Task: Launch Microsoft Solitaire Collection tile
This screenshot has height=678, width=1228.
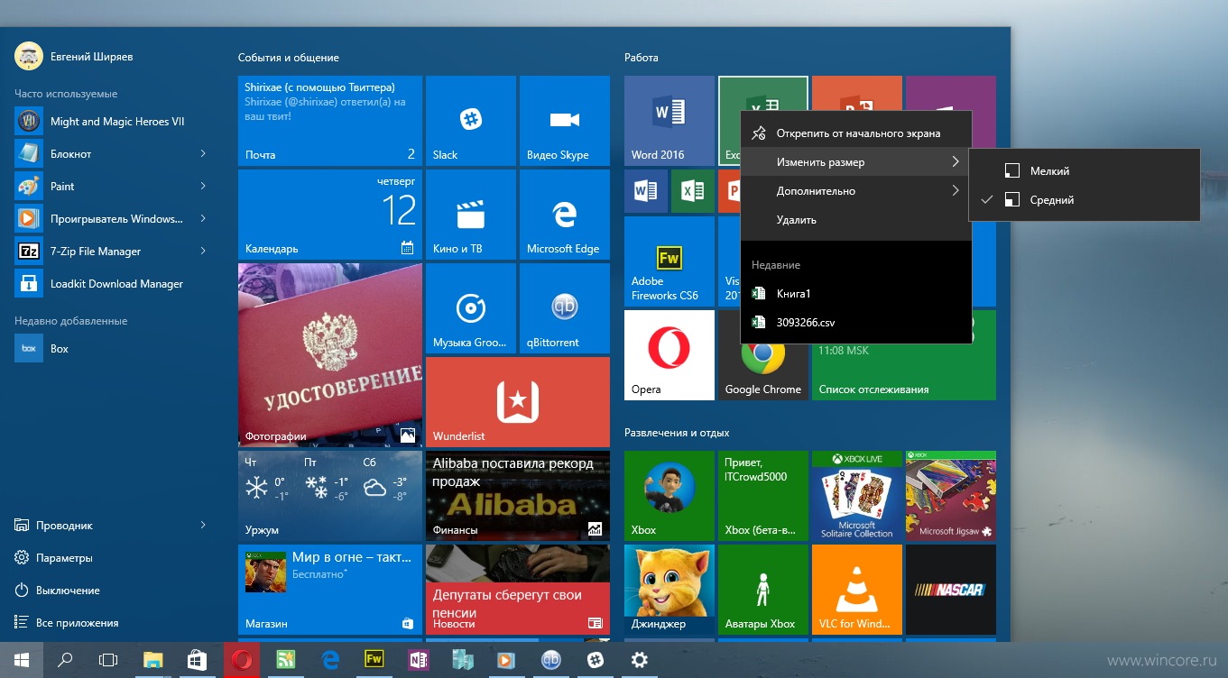Action: (856, 496)
